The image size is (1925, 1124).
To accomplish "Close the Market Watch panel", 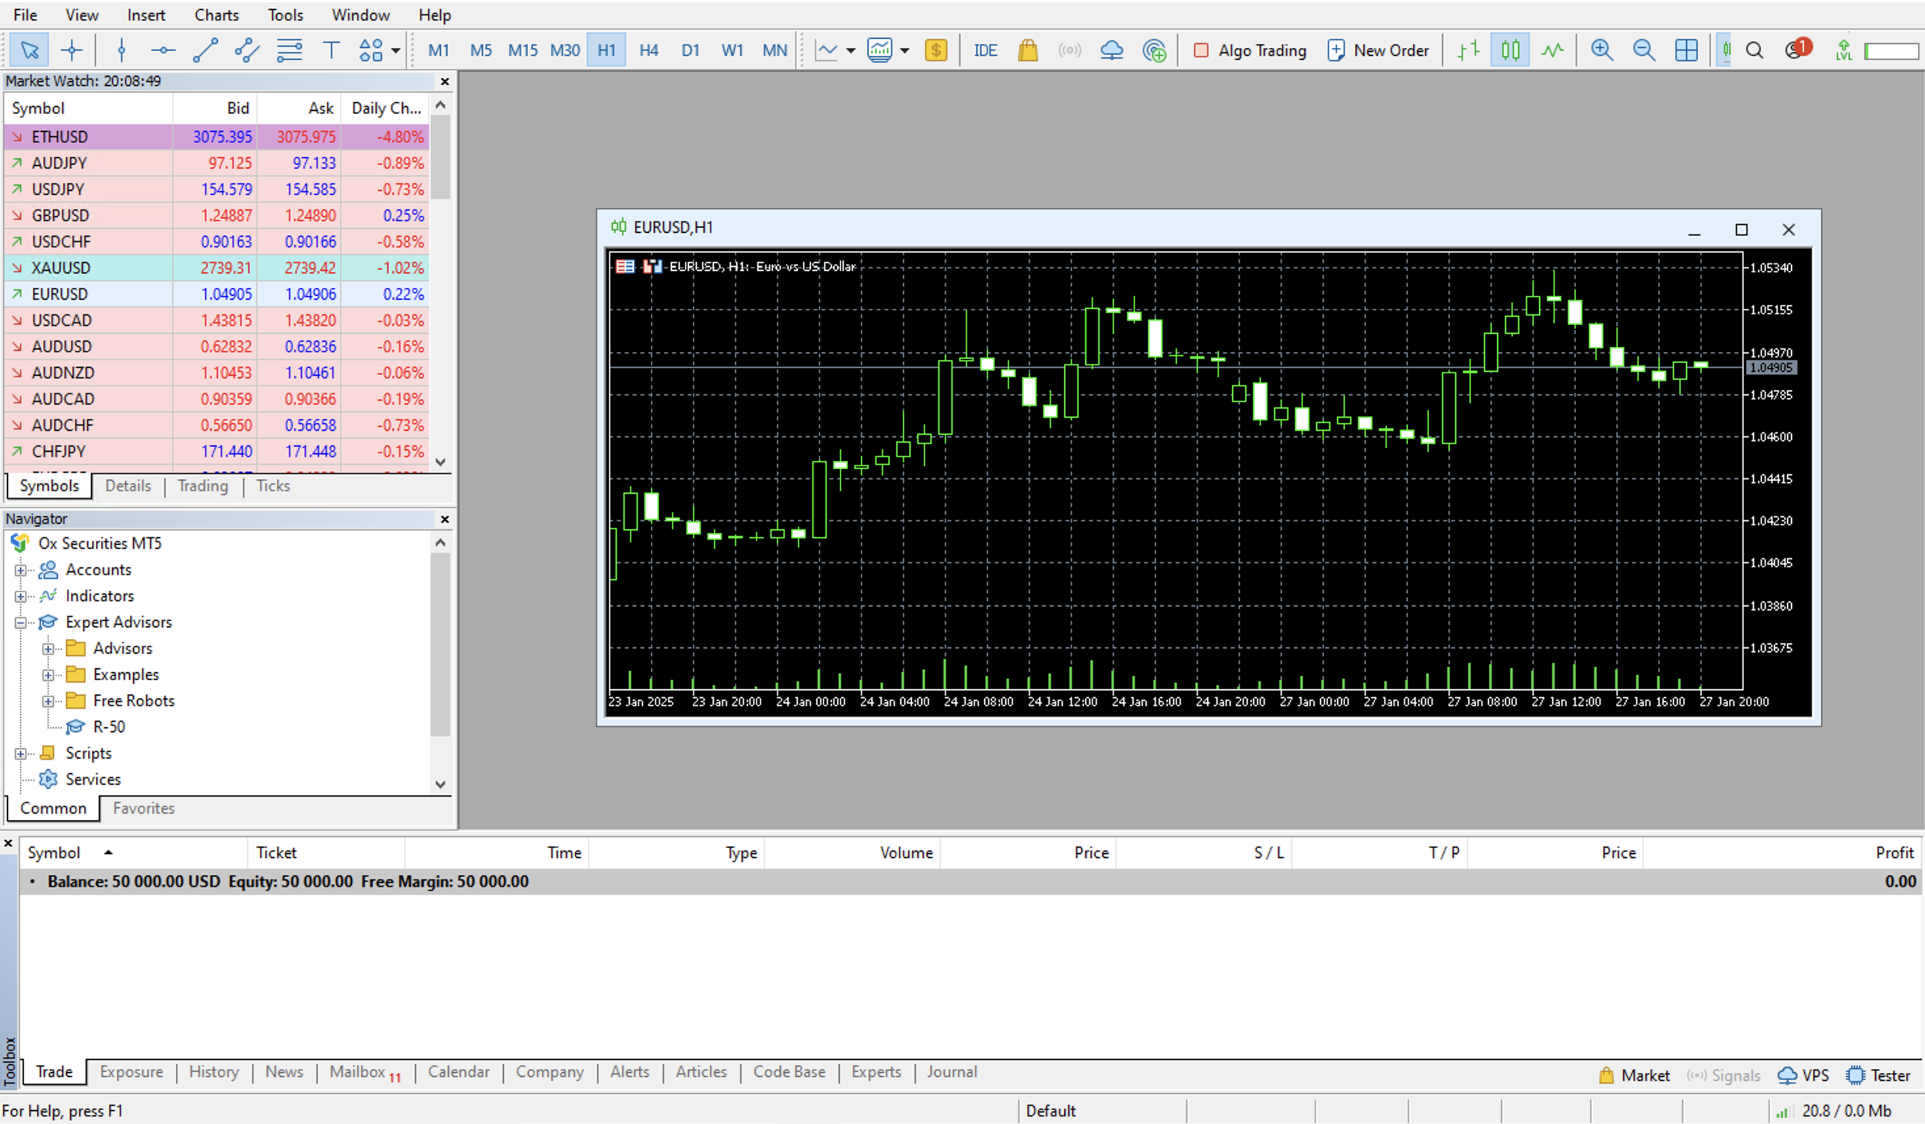I will pos(445,81).
